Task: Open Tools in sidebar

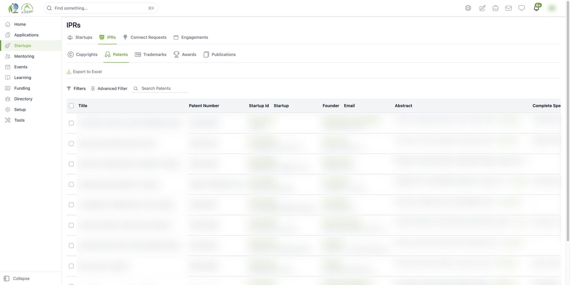Action: pos(31,120)
